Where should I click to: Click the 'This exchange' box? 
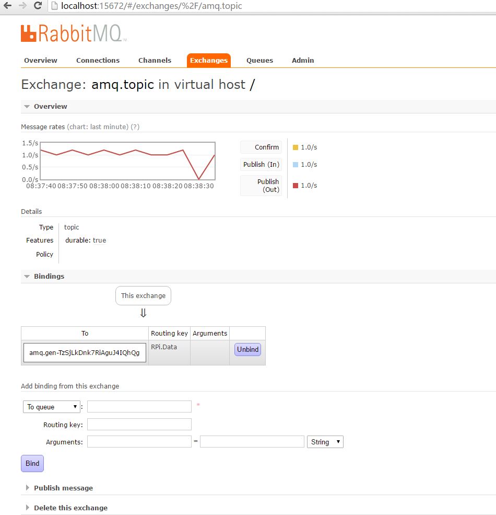click(x=144, y=295)
